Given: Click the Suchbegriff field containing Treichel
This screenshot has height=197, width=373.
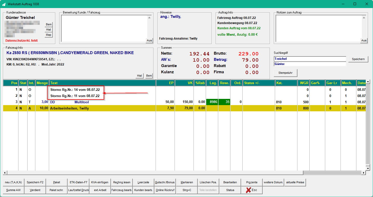Looking at the screenshot, I should click(310, 59).
